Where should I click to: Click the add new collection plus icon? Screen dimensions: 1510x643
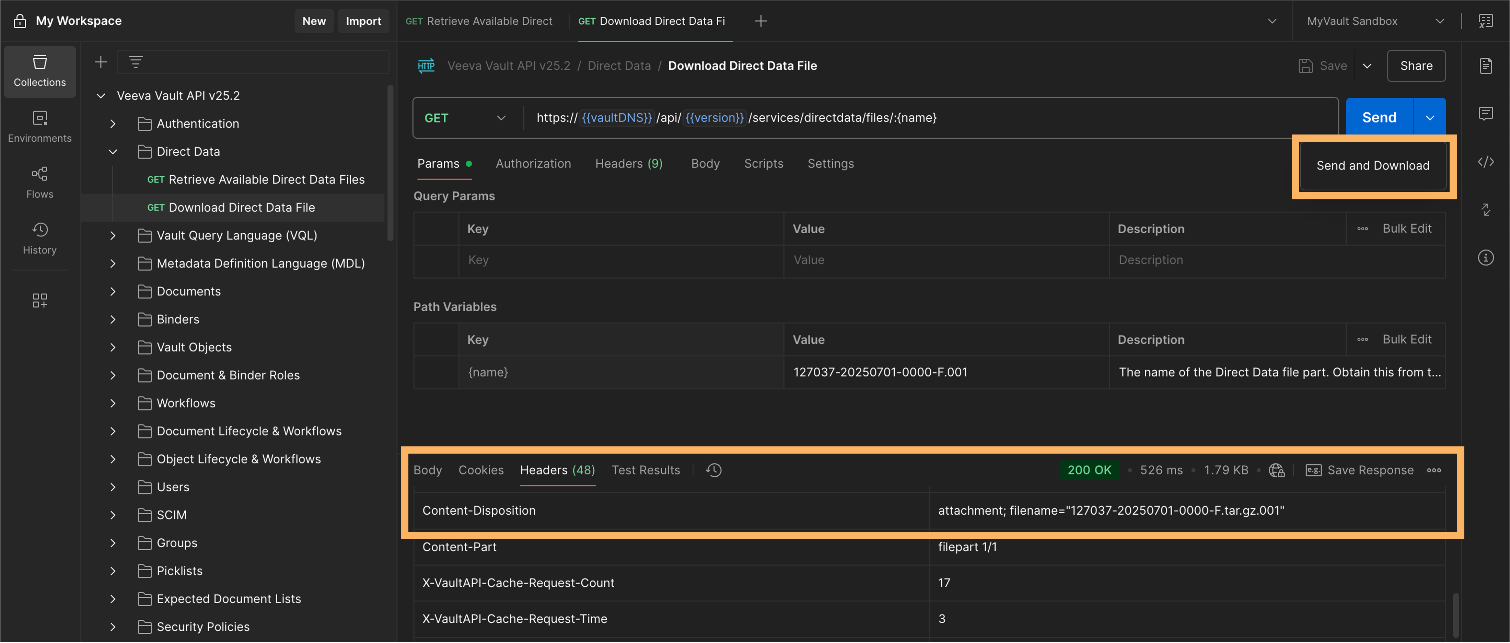click(x=101, y=62)
